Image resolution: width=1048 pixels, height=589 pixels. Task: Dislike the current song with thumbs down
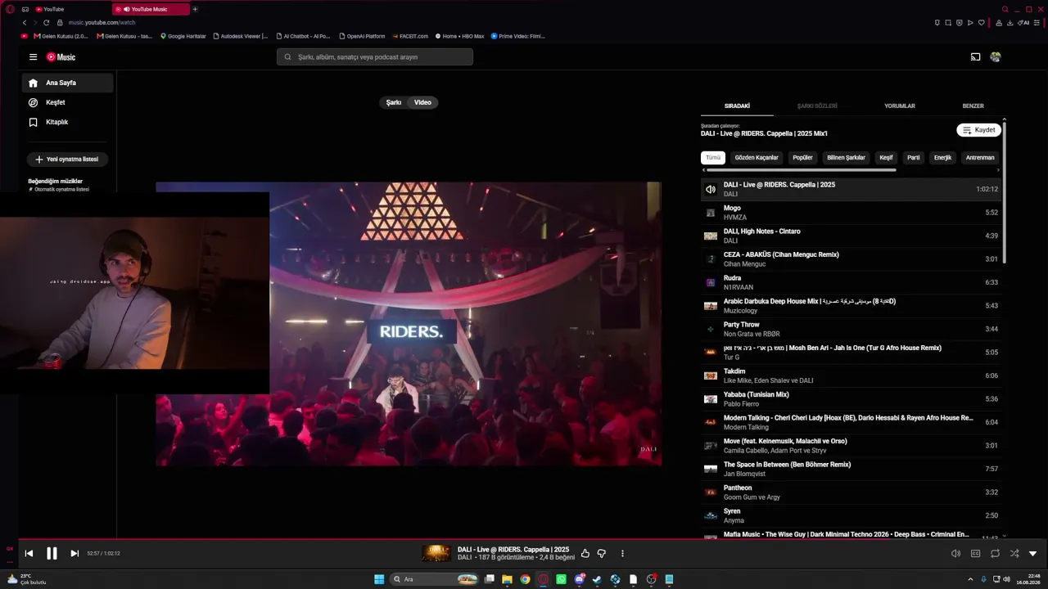click(x=601, y=554)
